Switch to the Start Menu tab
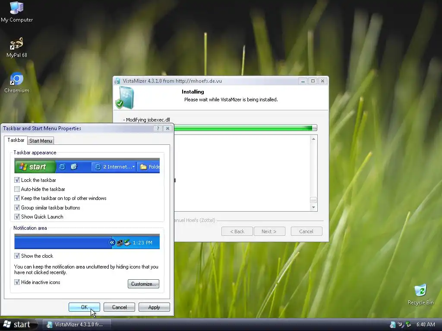This screenshot has height=331, width=442. [41, 141]
